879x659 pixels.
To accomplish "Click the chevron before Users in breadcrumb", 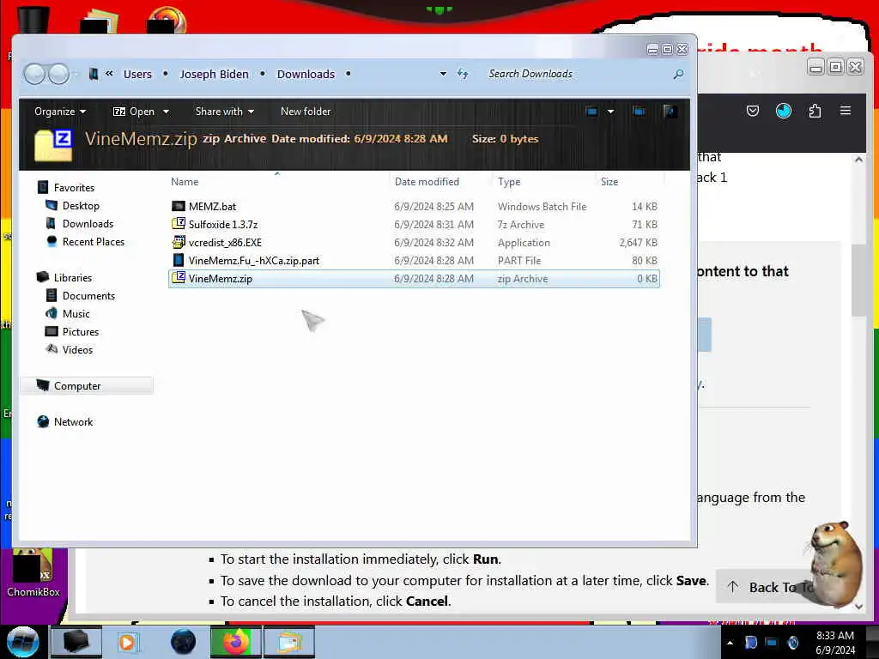I will click(x=109, y=74).
